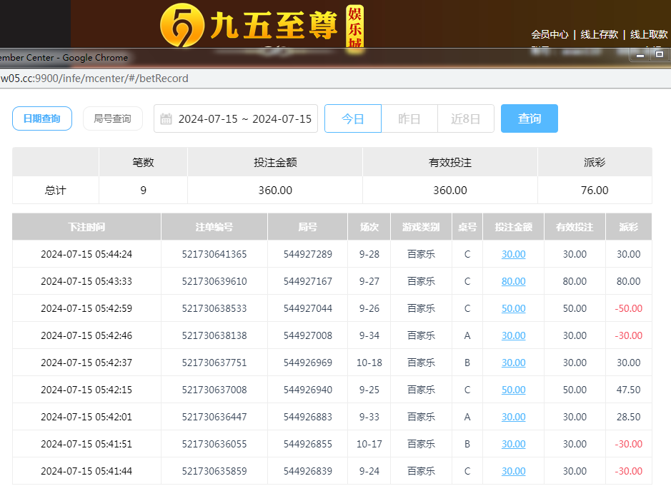The image size is (671, 491).
Task: Open the 80.00 bet amount link
Action: point(513,281)
